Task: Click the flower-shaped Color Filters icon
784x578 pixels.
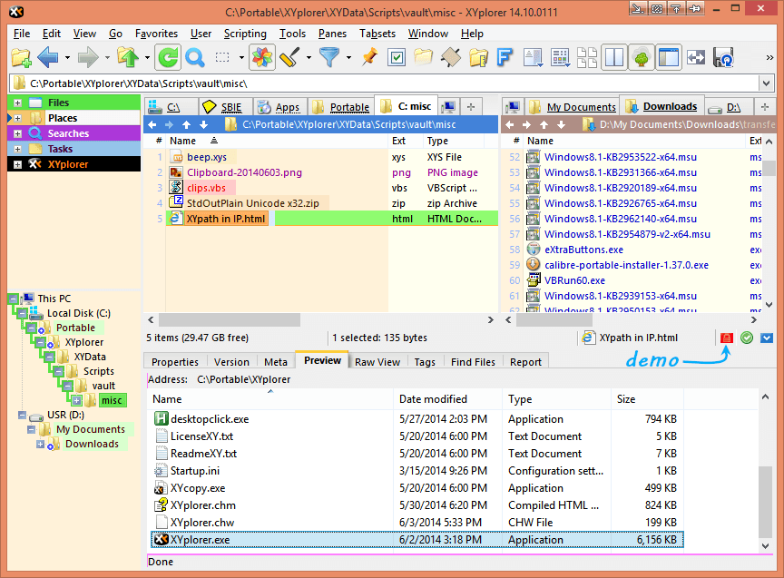Action: point(261,58)
